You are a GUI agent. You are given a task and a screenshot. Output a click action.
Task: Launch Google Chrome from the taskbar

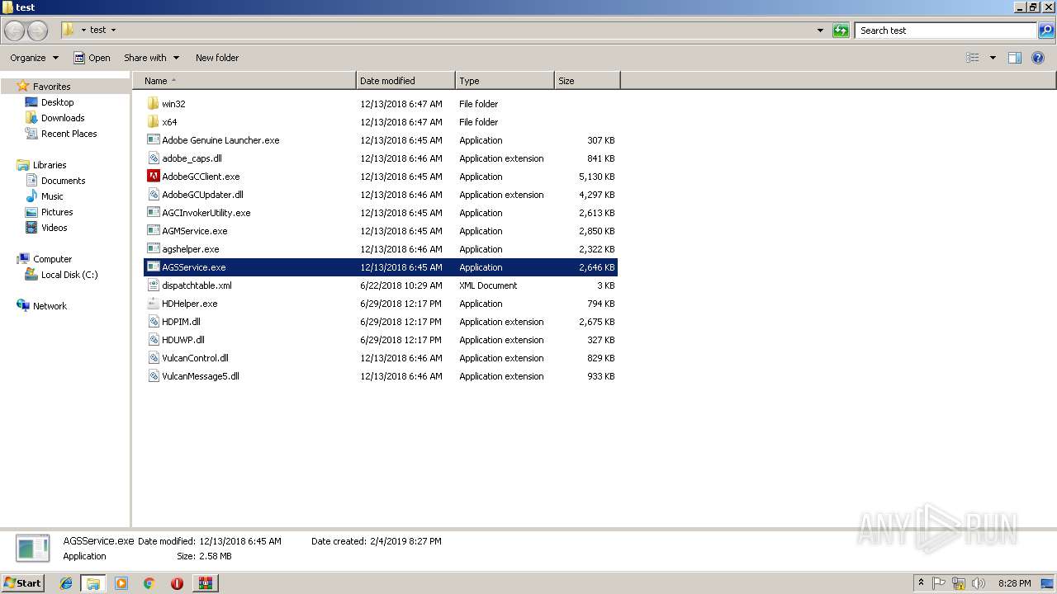(149, 583)
